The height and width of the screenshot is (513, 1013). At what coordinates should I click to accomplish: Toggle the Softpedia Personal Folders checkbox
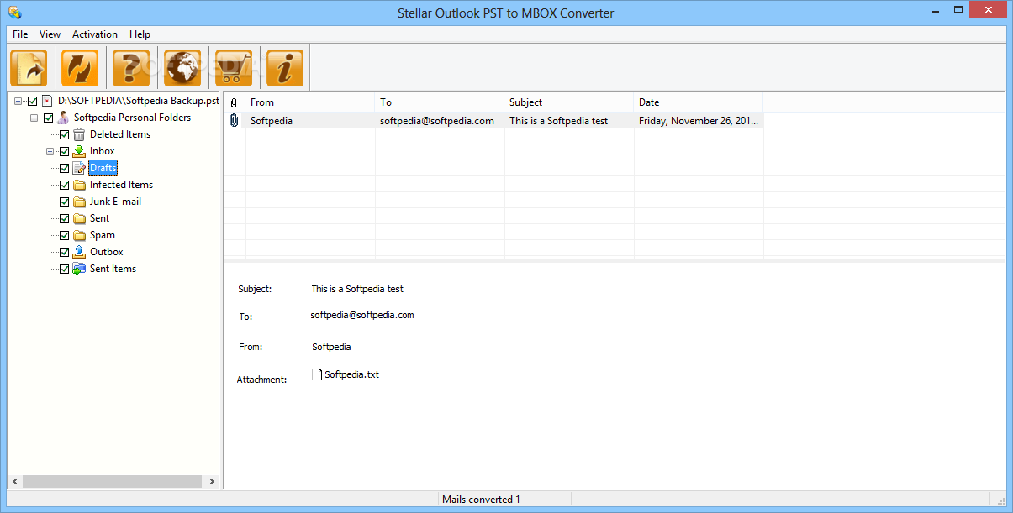pos(48,118)
